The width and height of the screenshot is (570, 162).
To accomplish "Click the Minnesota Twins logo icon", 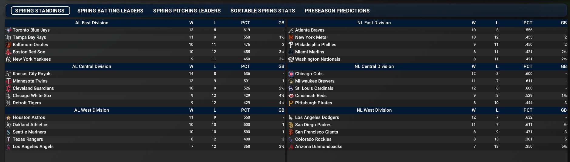I will [8, 81].
